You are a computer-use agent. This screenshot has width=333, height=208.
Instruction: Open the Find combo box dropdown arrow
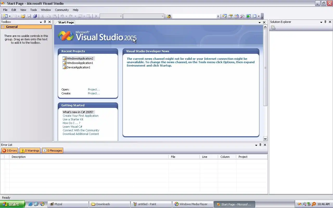218,16
